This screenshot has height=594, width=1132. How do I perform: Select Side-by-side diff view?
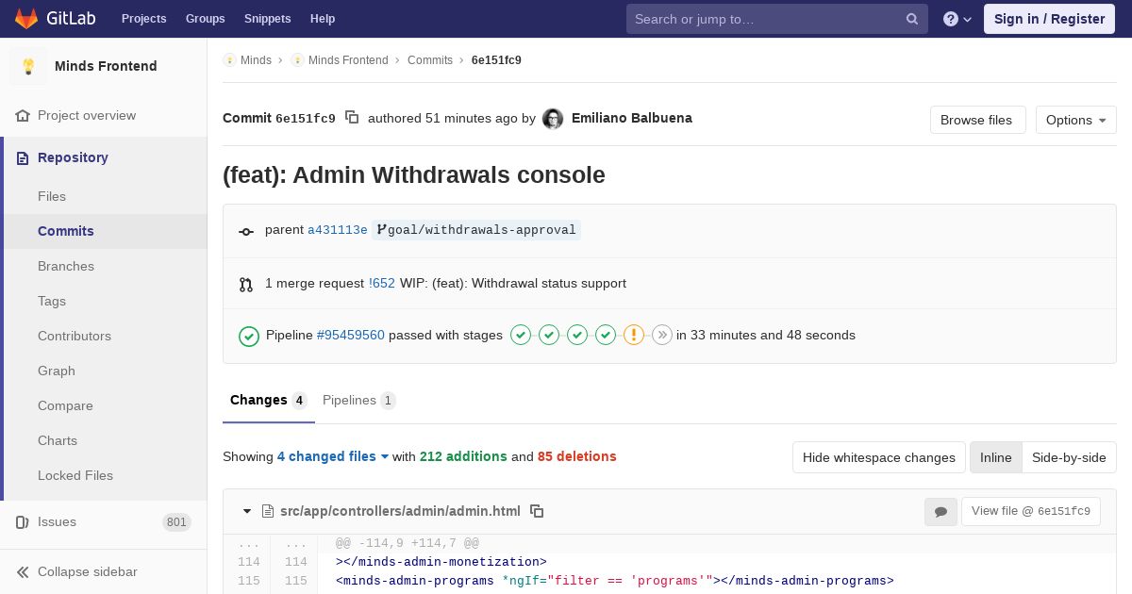coord(1069,457)
